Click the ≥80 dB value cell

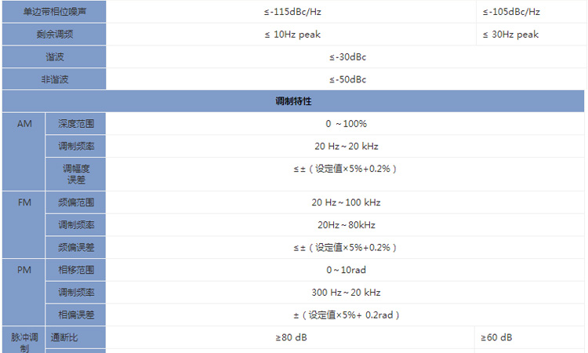coord(291,337)
